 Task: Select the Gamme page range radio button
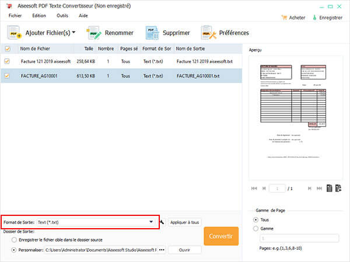(x=256, y=229)
